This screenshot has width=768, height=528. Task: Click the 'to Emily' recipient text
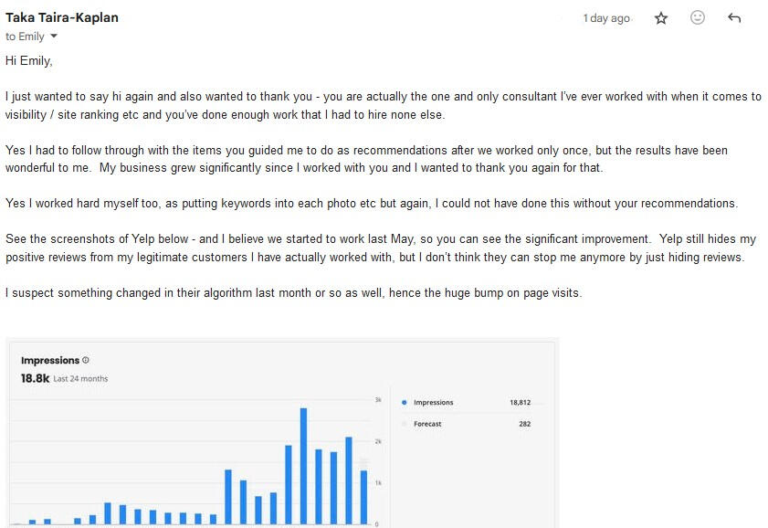coord(25,37)
